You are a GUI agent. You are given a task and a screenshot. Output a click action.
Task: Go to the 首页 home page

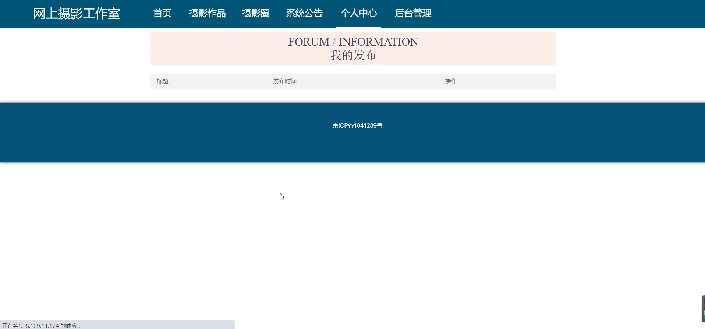pos(162,13)
